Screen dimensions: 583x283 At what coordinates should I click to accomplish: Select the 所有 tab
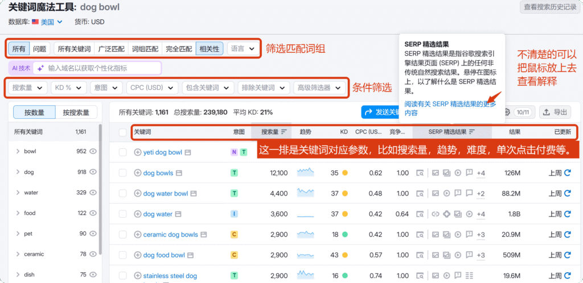pos(19,49)
